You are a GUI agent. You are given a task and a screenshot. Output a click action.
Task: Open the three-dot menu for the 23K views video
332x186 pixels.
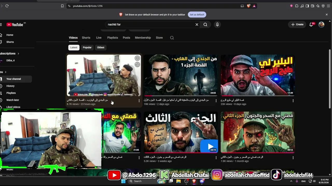click(x=293, y=101)
